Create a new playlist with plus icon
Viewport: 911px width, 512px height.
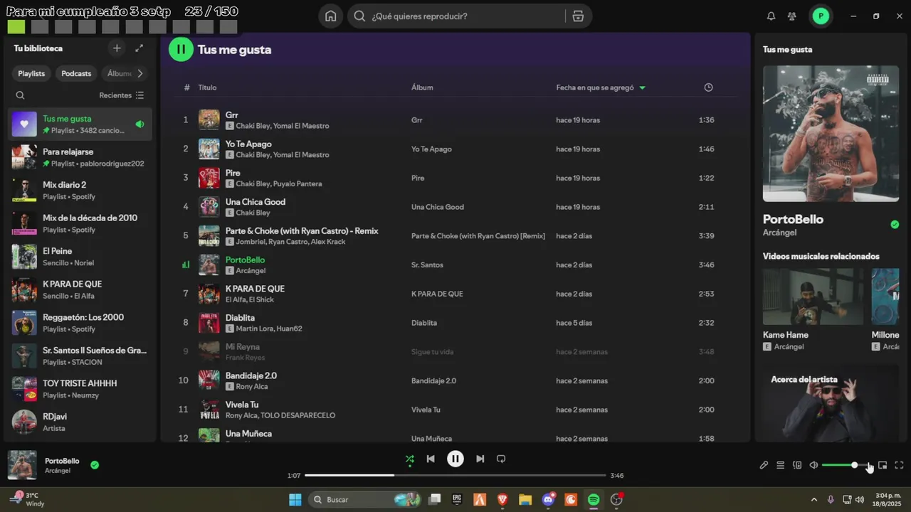point(117,48)
